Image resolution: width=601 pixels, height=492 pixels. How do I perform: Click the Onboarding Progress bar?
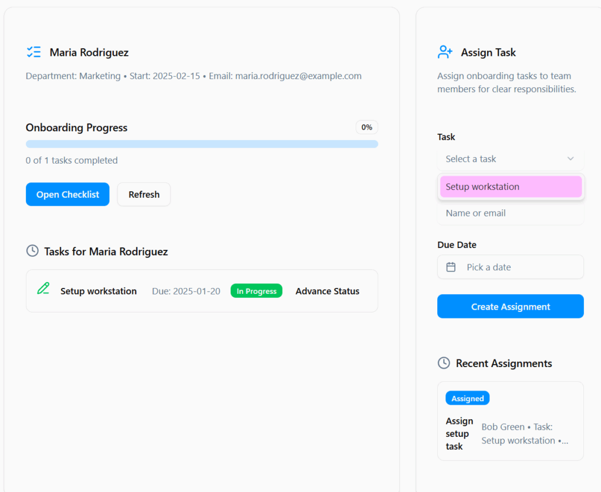click(201, 144)
